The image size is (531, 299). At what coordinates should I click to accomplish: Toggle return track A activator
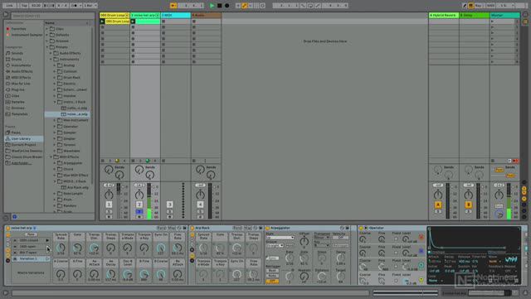click(438, 205)
